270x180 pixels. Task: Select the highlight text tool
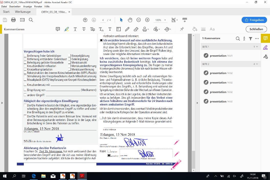(66, 29)
